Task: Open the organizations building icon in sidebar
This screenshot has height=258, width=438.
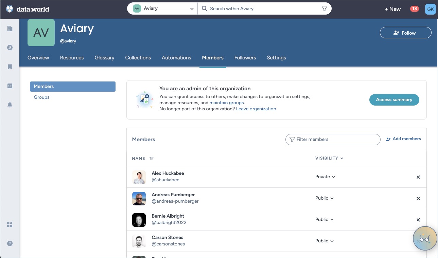Action: tap(10, 29)
